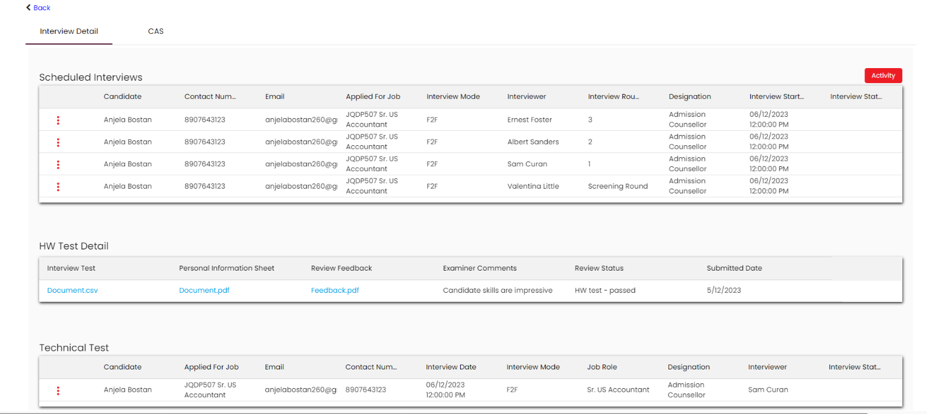The image size is (927, 414).
Task: Open the kebab menu for Valentina Little's screening round
Action: click(58, 187)
